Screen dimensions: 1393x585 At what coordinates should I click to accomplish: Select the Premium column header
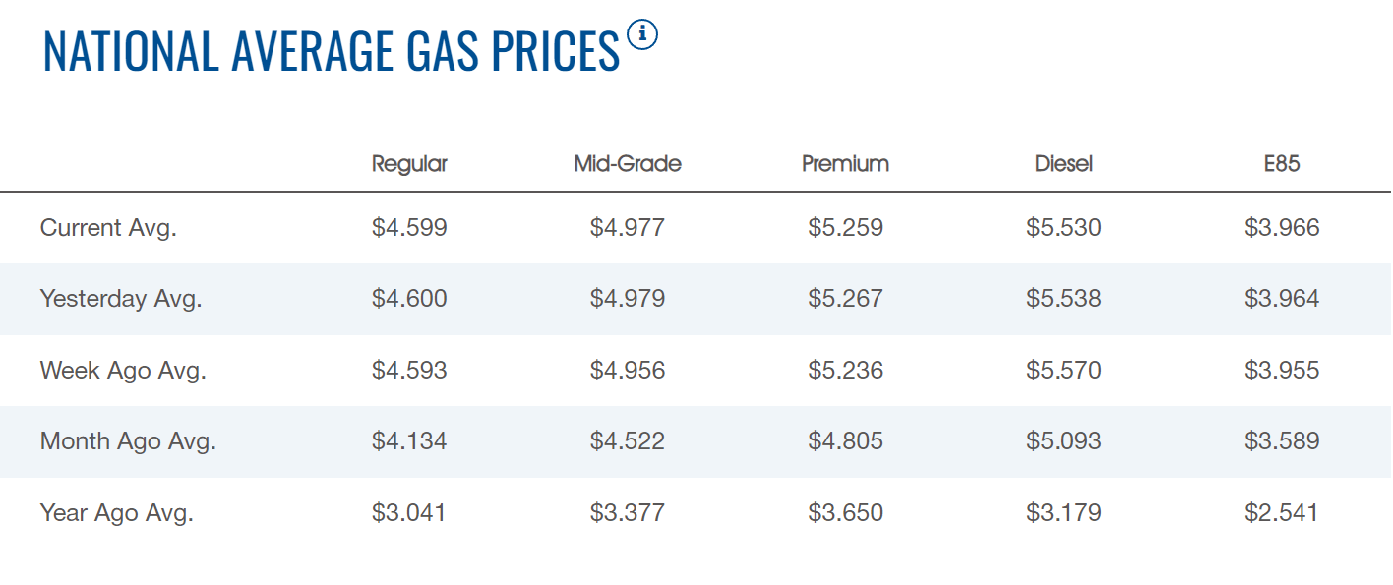tap(845, 164)
